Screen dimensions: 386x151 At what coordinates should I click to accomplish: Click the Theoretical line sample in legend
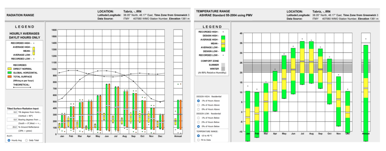[21, 87]
